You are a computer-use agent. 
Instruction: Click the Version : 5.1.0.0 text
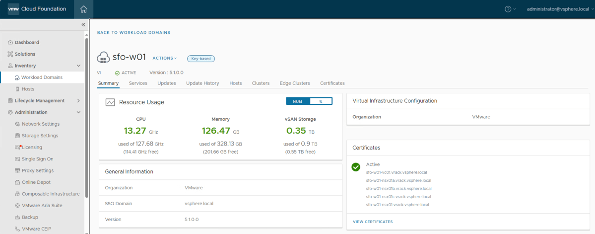coord(167,73)
